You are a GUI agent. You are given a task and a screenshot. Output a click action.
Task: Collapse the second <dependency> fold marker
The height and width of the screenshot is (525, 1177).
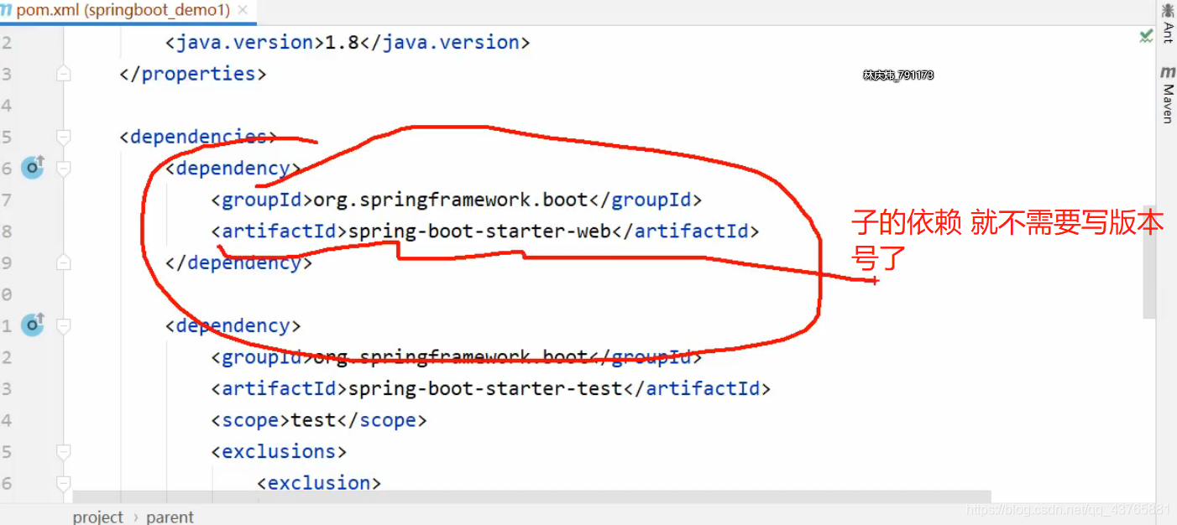pos(64,325)
